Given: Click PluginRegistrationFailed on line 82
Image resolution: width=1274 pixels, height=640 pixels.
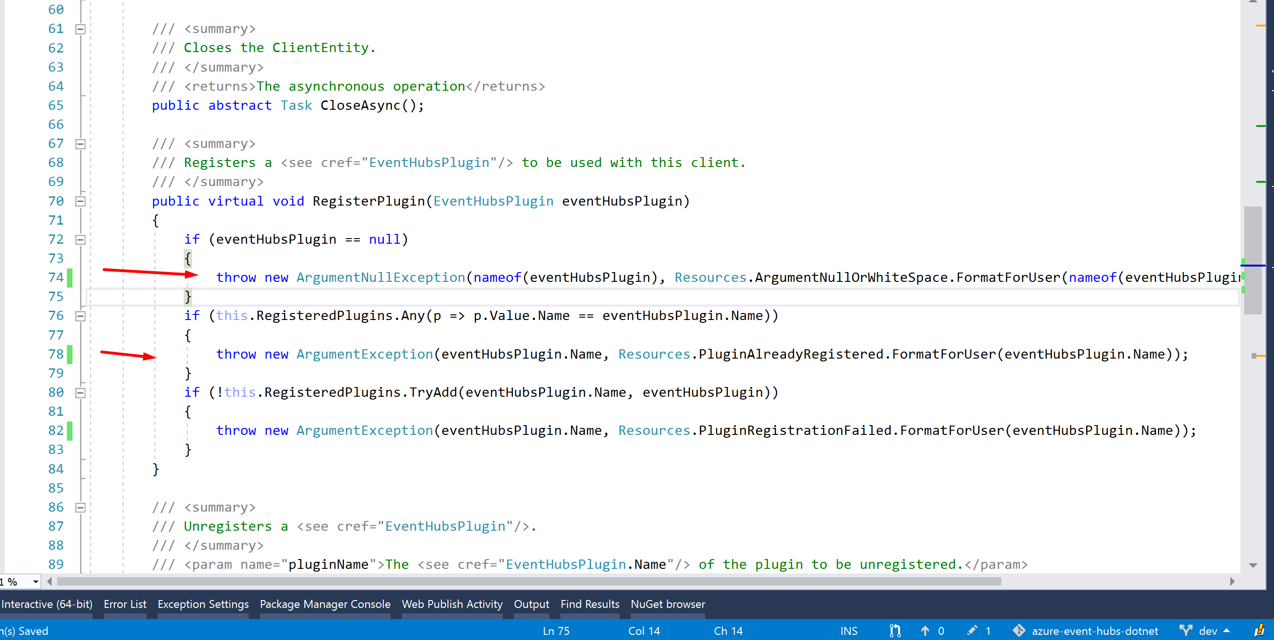Looking at the screenshot, I should (x=795, y=430).
